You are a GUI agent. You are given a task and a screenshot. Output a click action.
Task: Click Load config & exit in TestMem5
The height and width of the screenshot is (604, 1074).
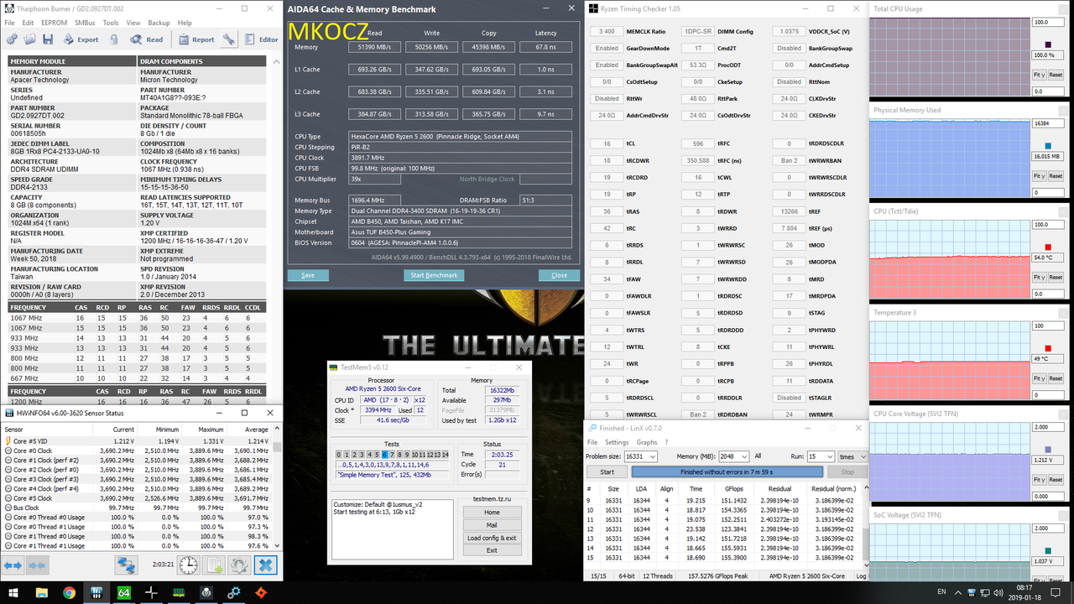[x=492, y=538]
